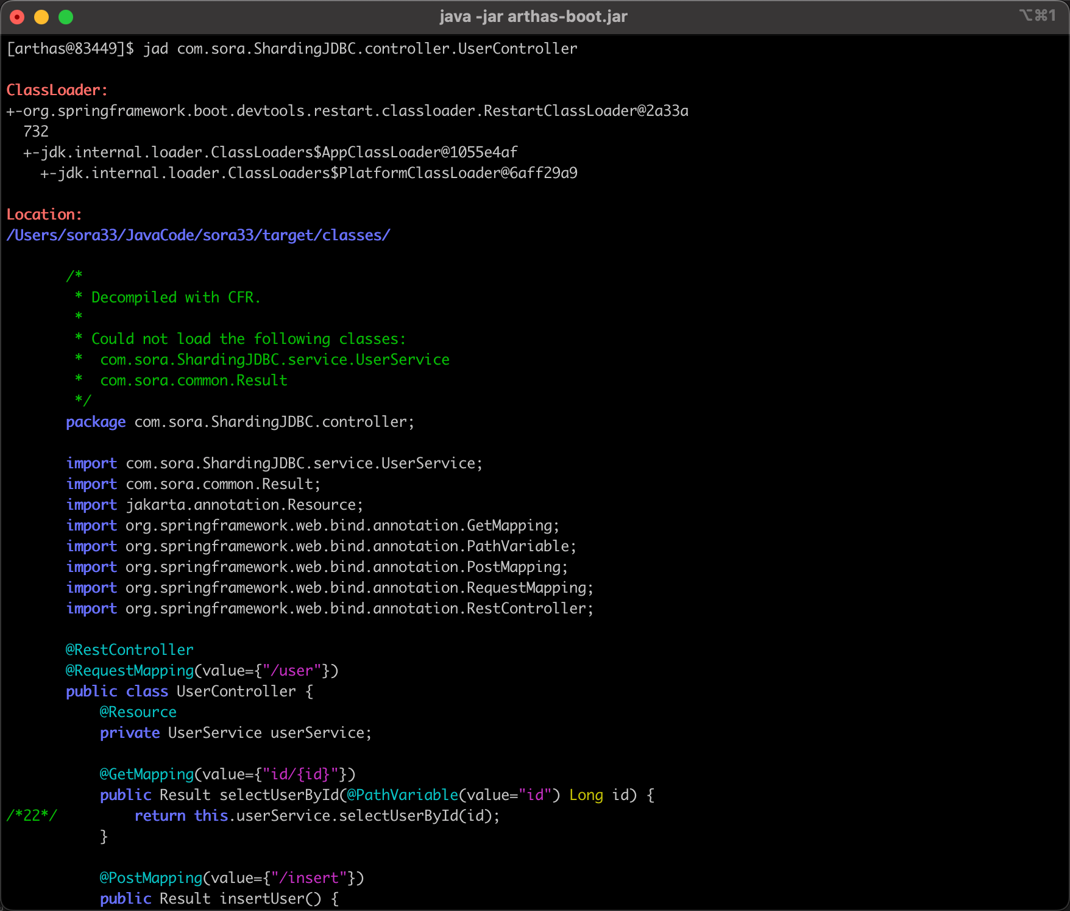The width and height of the screenshot is (1070, 911).
Task: Click the red 'ClassLoader:' heading
Action: 57,90
